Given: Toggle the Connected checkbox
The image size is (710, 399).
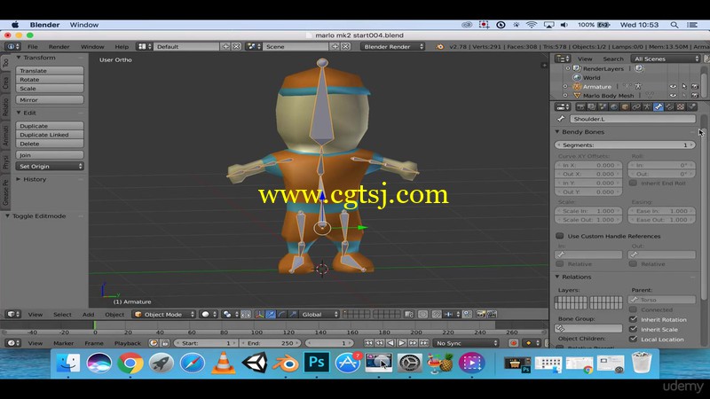Looking at the screenshot, I should (x=633, y=309).
